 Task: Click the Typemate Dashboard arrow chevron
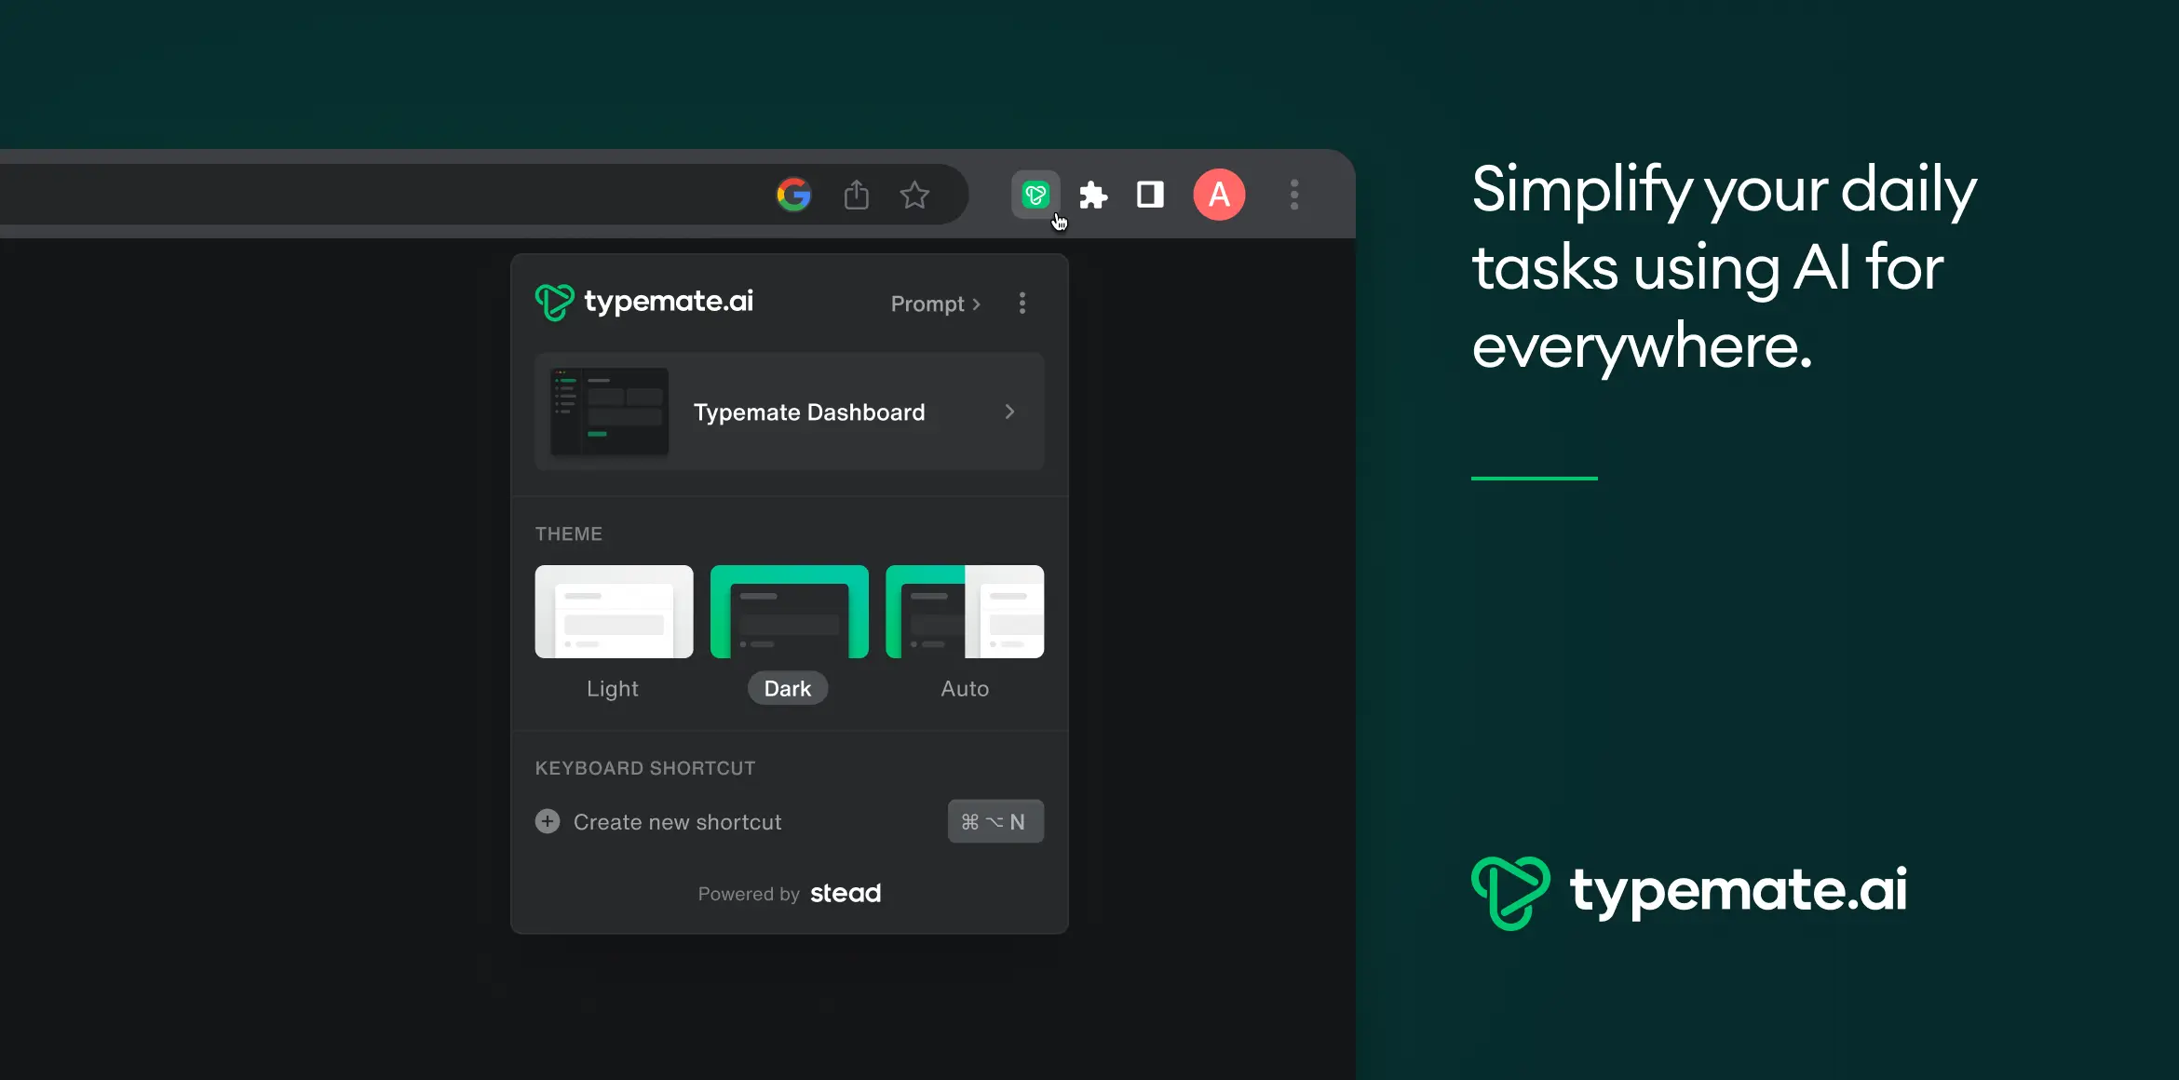coord(1009,412)
